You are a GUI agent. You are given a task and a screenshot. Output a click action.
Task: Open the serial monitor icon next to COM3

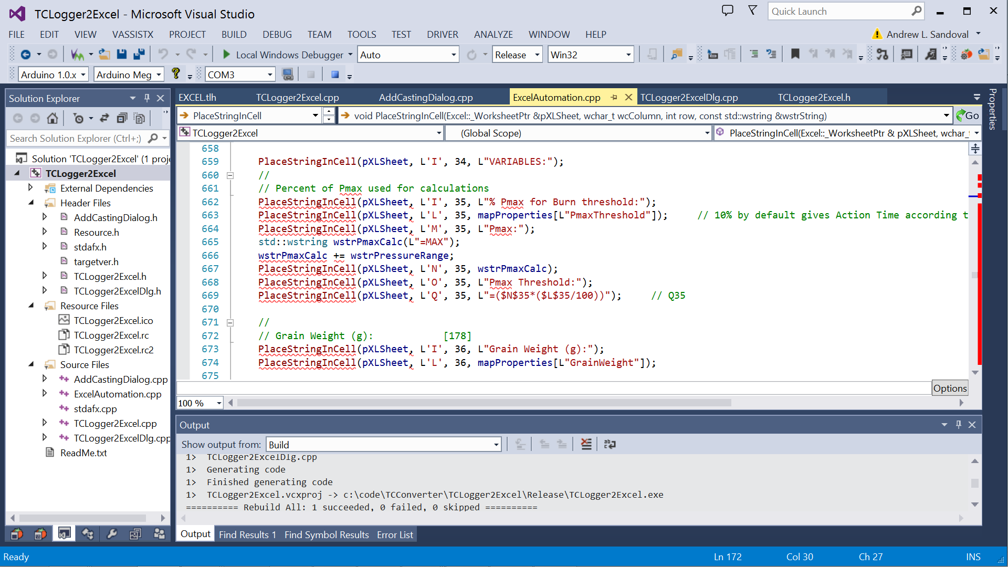tap(288, 75)
